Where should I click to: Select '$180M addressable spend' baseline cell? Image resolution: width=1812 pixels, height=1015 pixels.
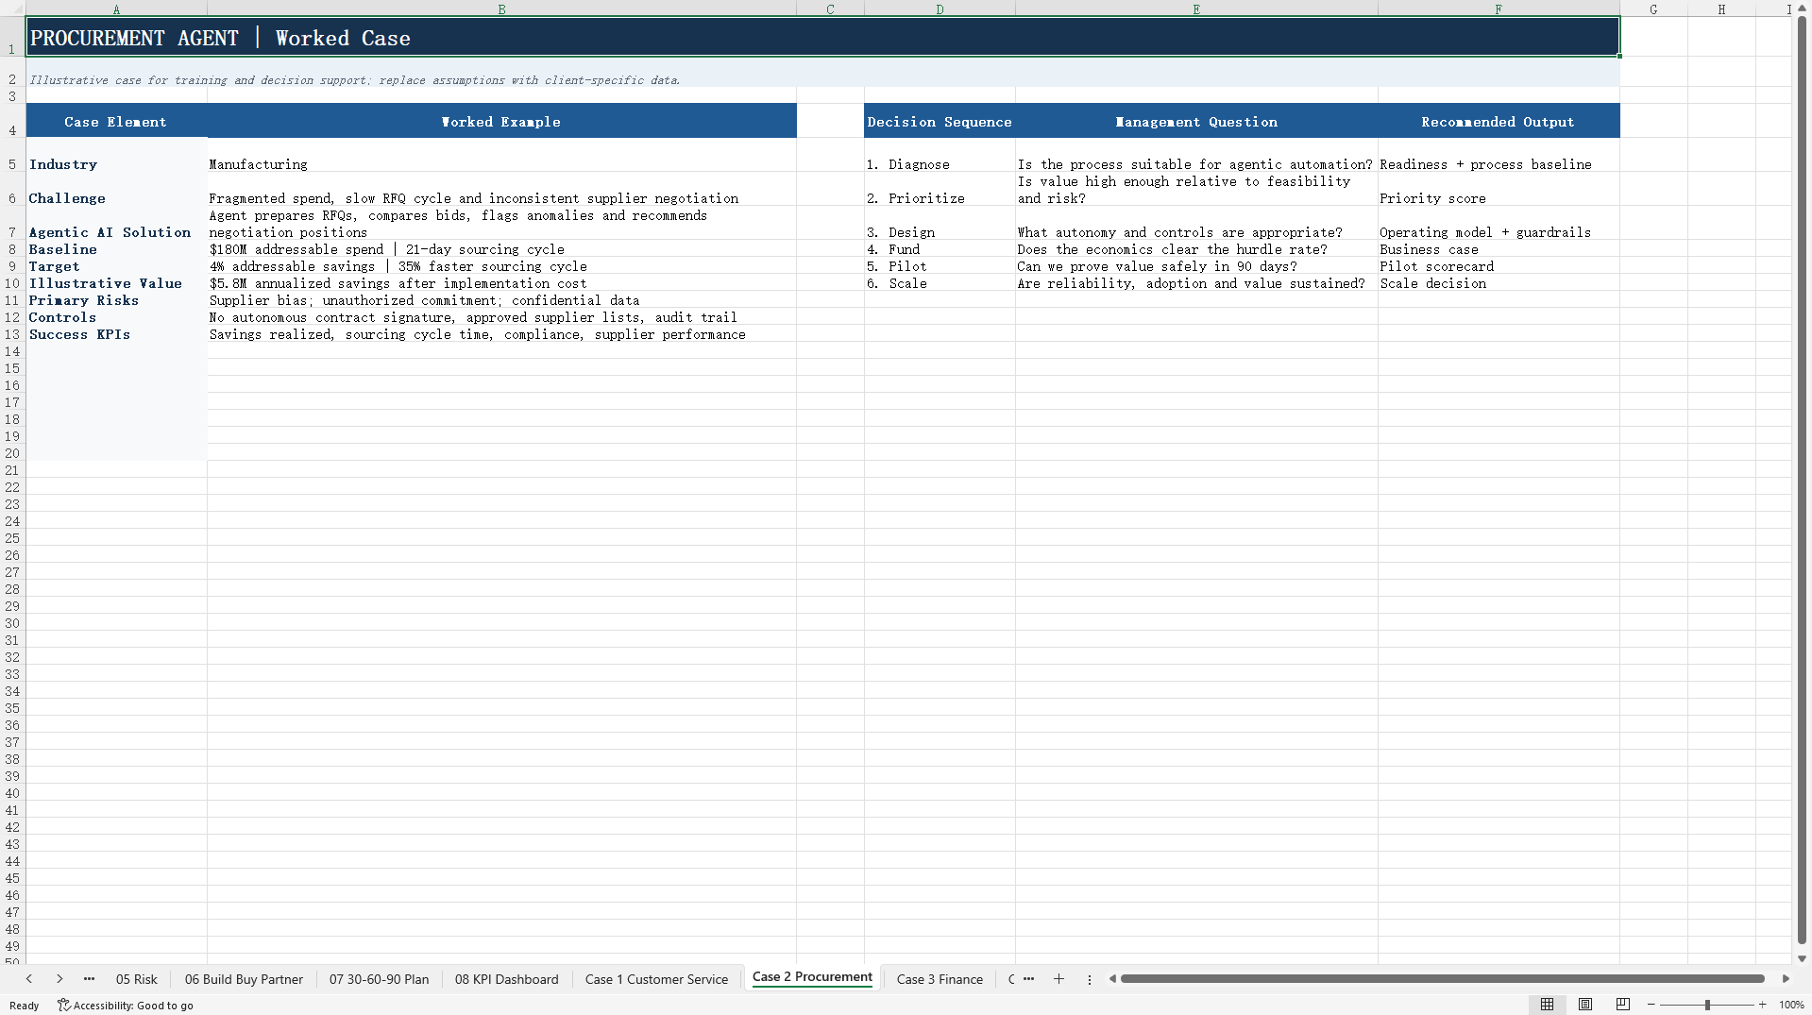coord(501,249)
